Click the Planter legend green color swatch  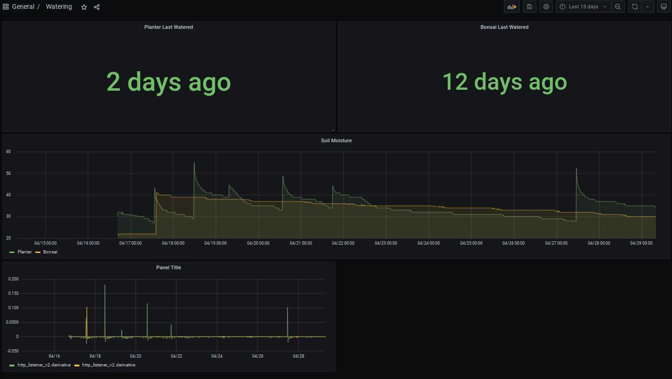coord(12,252)
